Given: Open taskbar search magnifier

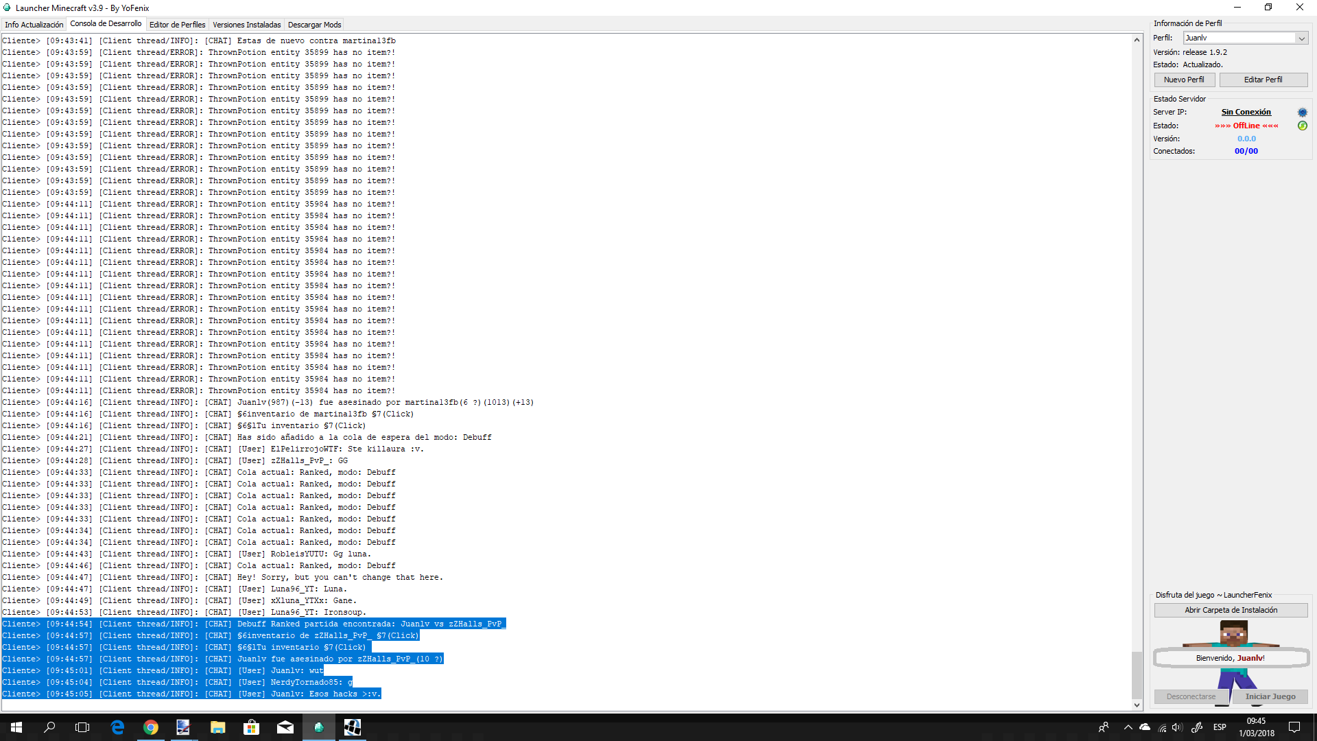Looking at the screenshot, I should pos(49,727).
